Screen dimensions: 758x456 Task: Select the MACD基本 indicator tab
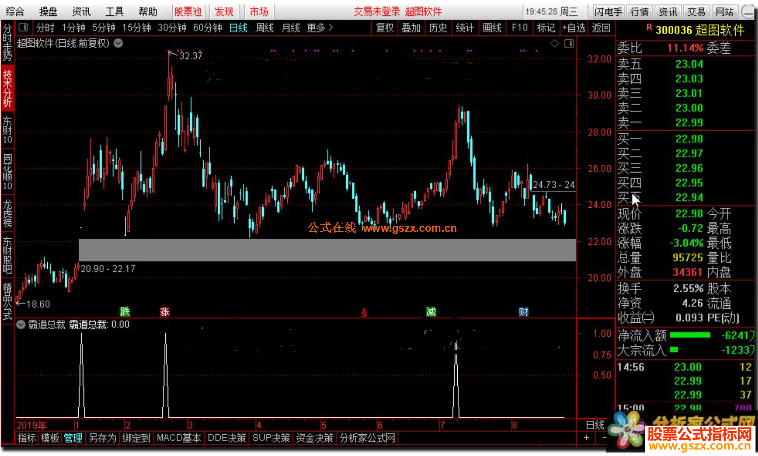tap(179, 438)
